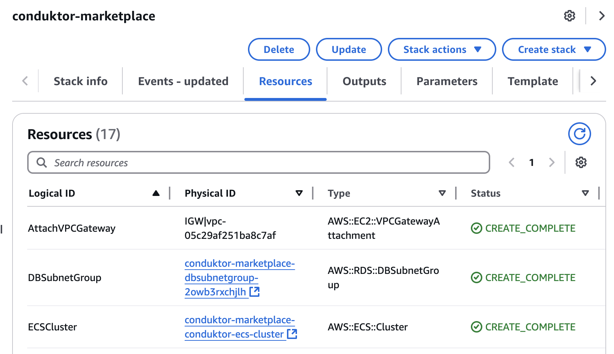Refresh the resources list
Viewport: 614px width, 354px height.
pos(579,134)
